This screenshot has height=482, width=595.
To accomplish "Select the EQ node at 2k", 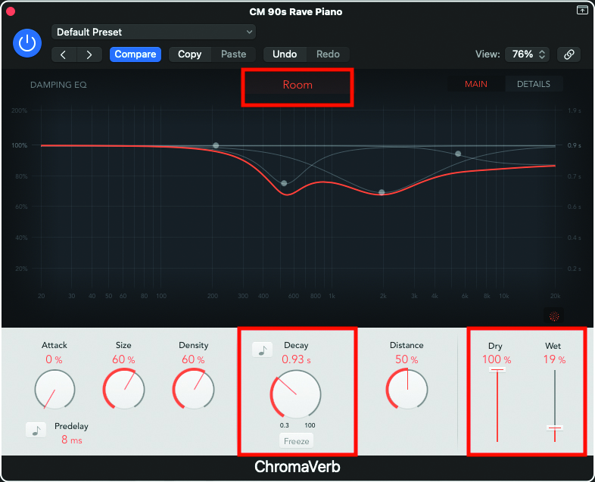I will point(382,192).
